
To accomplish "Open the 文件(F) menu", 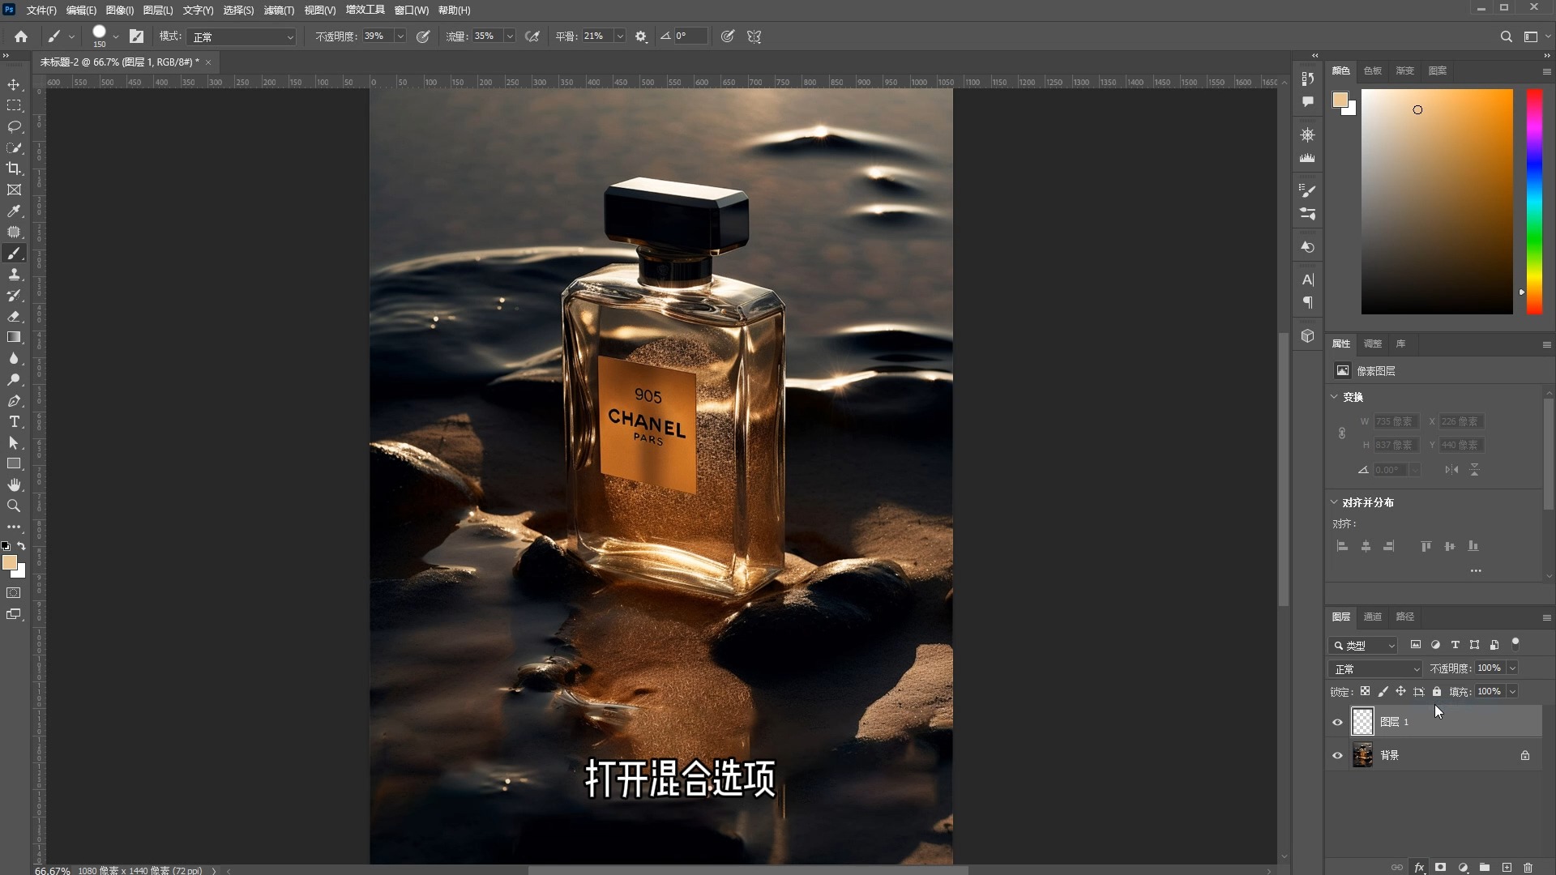I will [x=41, y=11].
